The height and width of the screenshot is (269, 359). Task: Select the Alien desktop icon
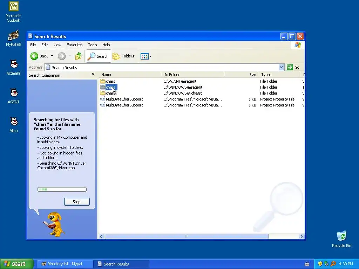click(x=13, y=125)
